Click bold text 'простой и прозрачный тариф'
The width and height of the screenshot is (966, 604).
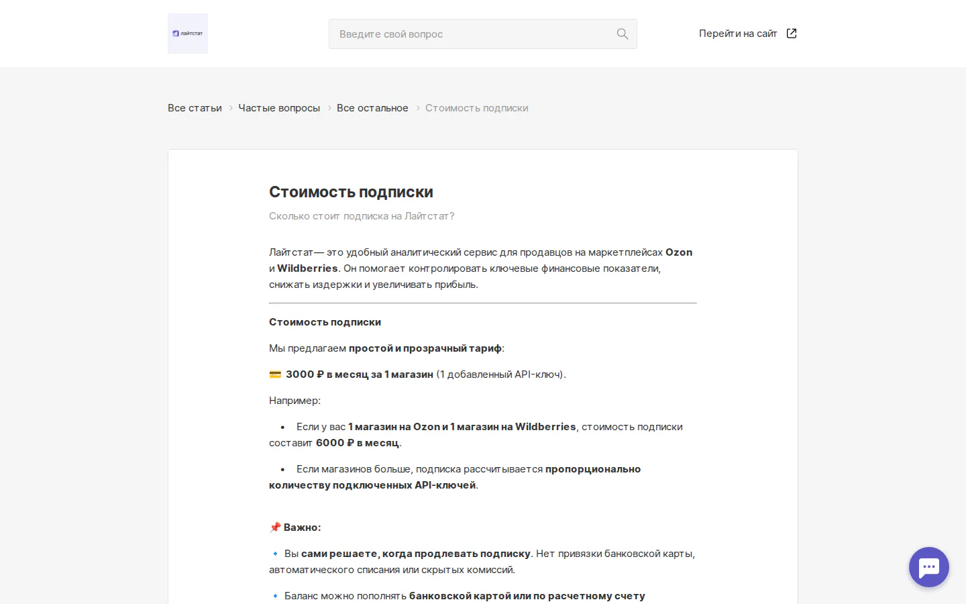pyautogui.click(x=425, y=348)
